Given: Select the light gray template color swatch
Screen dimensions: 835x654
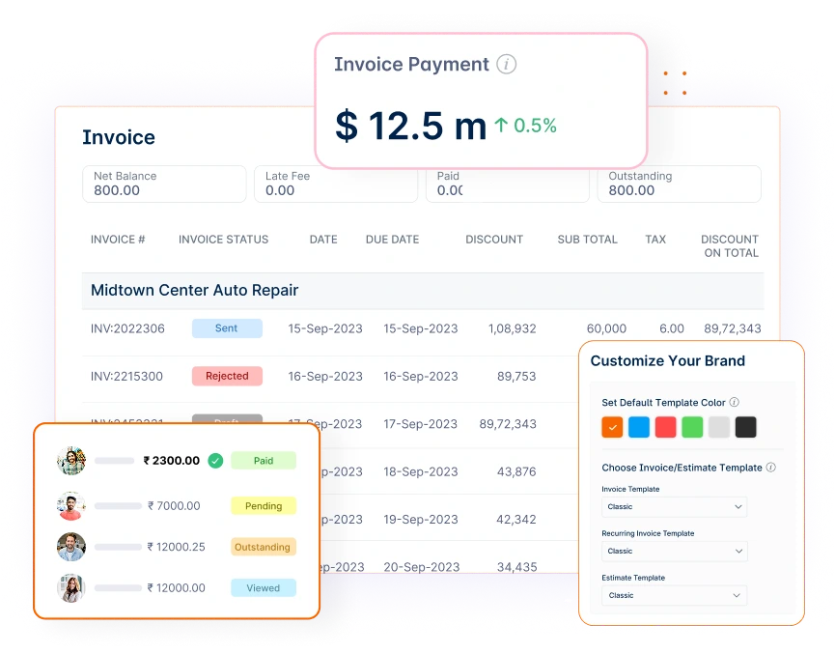Looking at the screenshot, I should pyautogui.click(x=719, y=427).
